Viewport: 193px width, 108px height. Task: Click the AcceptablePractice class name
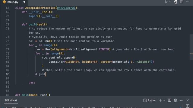pos(40,8)
